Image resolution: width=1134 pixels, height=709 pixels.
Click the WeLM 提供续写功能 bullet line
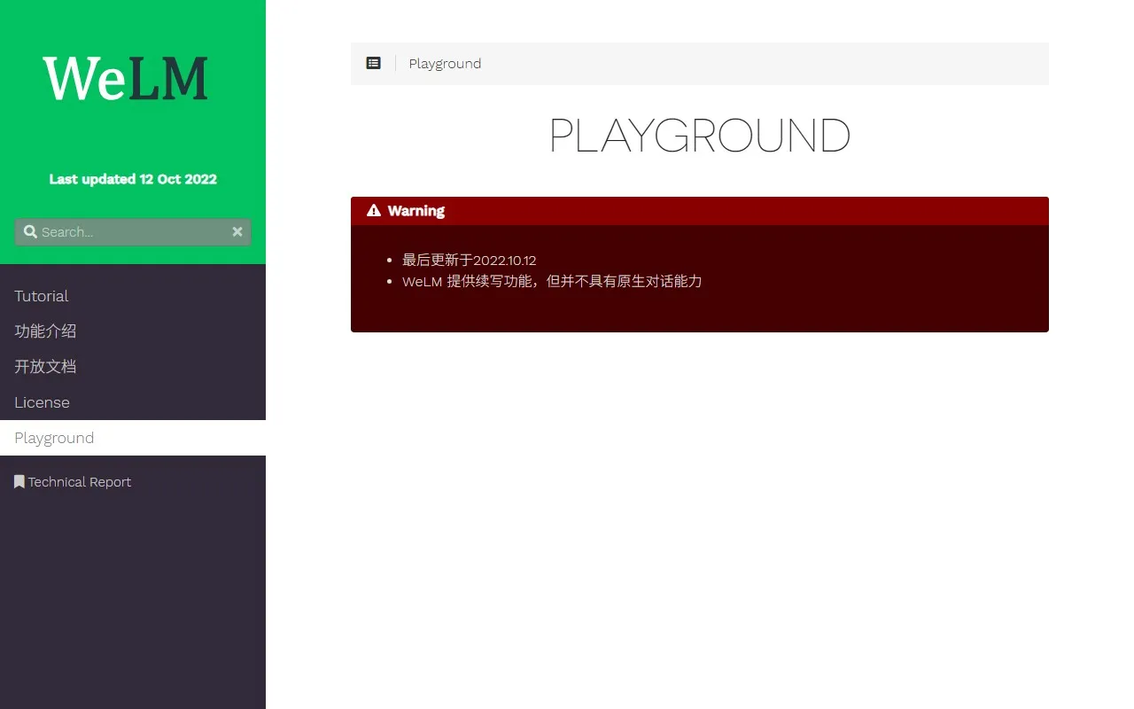click(x=551, y=282)
